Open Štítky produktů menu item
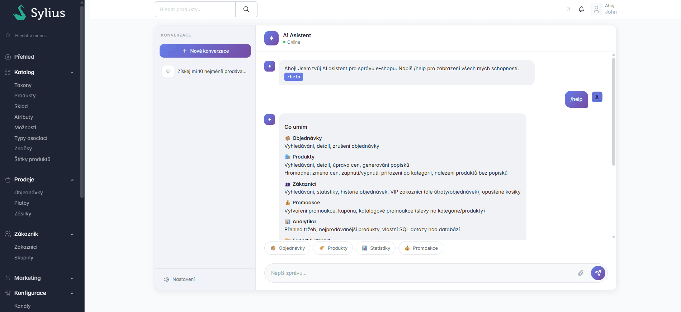The image size is (681, 312). (32, 159)
